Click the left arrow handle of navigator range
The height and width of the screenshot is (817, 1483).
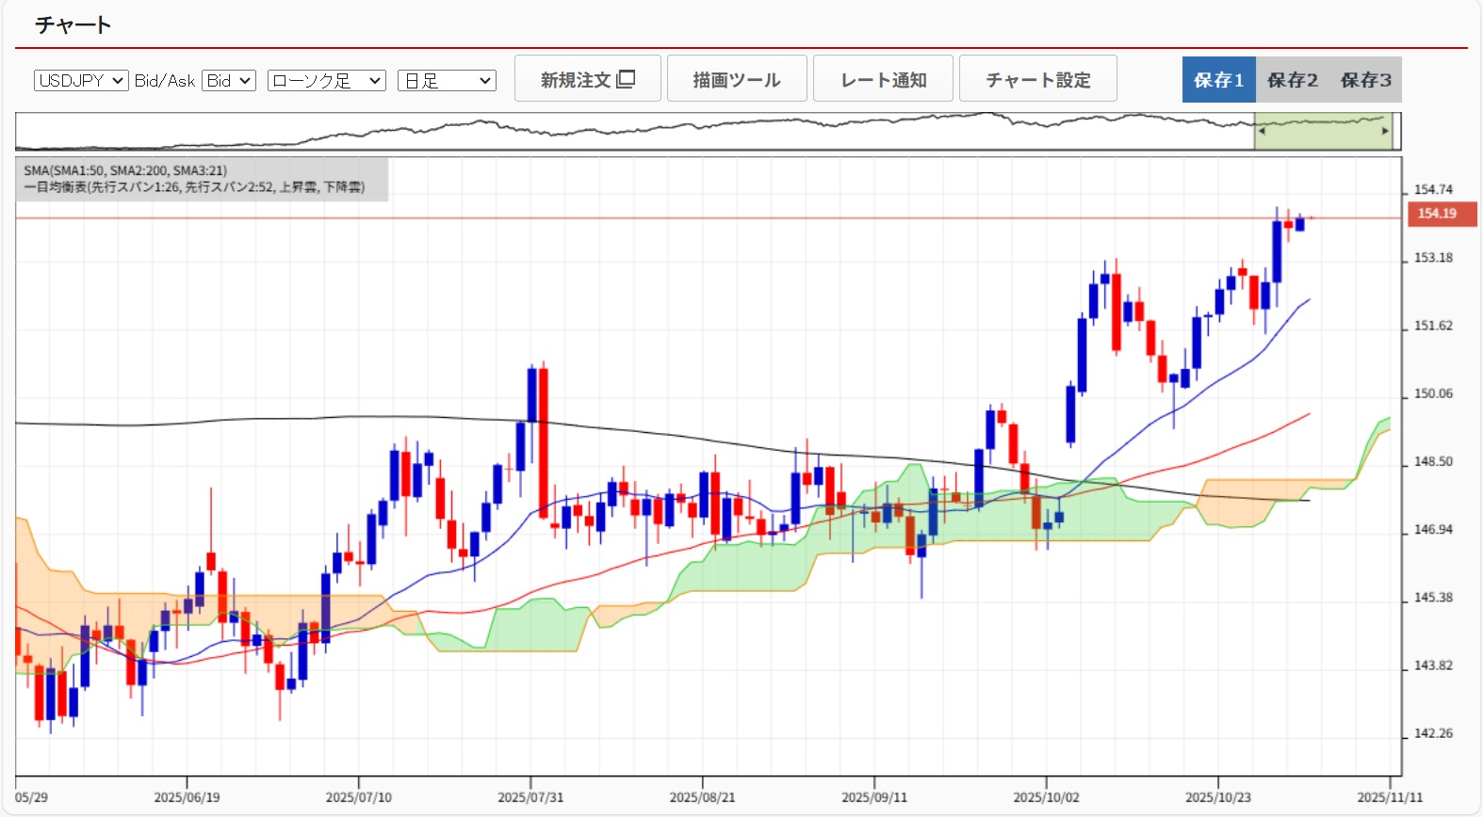click(1262, 131)
